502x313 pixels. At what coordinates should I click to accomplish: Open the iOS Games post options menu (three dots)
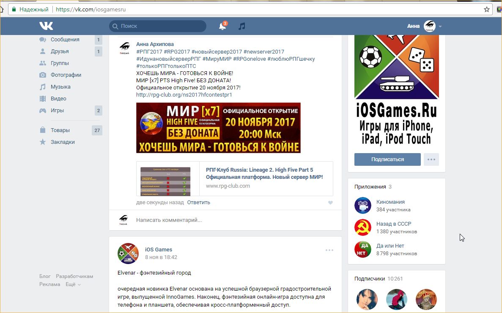pyautogui.click(x=329, y=250)
